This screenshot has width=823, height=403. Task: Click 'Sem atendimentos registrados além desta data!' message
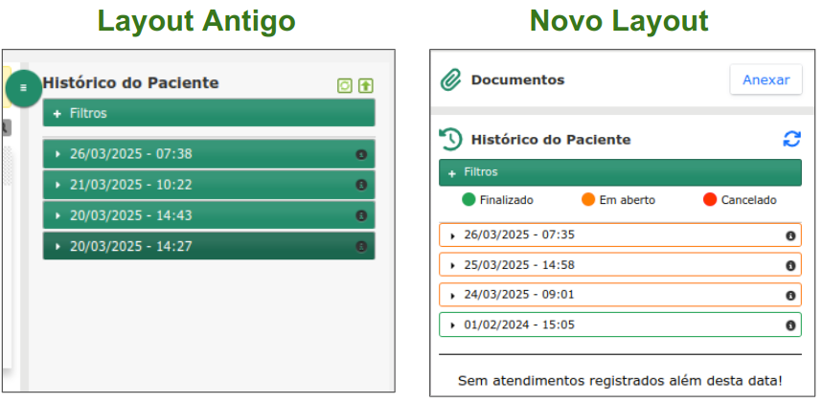tap(620, 380)
